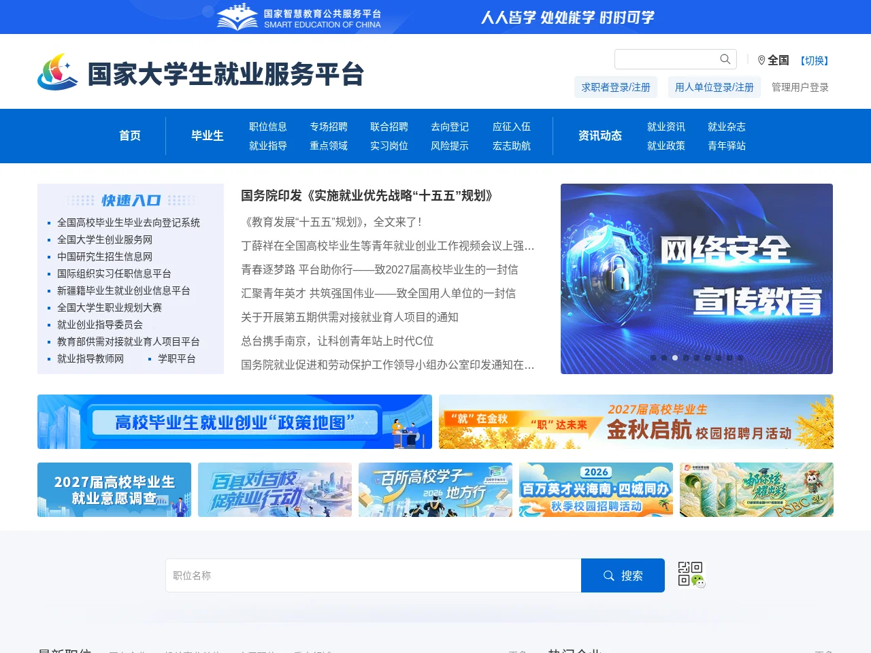Image resolution: width=871 pixels, height=653 pixels.
Task: Open 2027届高校毕业生就业意愿调查 tile
Action: click(114, 490)
